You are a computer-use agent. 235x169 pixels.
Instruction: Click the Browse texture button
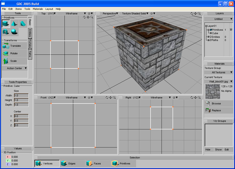tap(218, 103)
